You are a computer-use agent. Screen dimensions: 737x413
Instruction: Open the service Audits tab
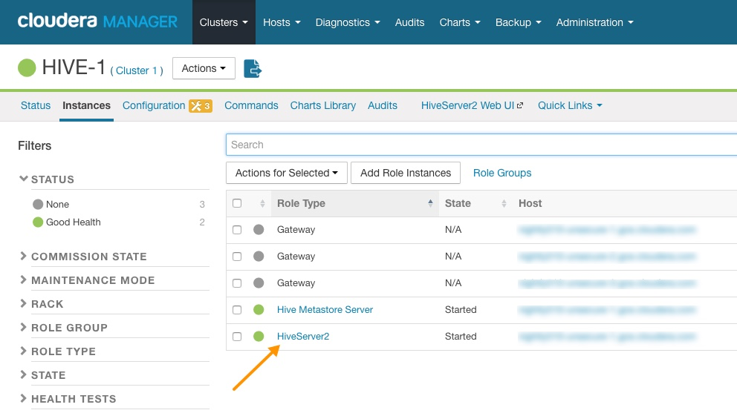pyautogui.click(x=382, y=105)
